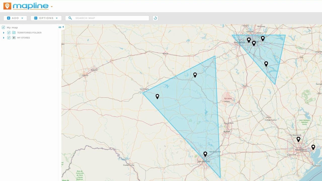Collapse the sidebar with the left arrow

point(63,27)
